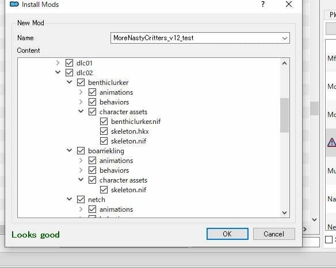This screenshot has width=336, height=268.
Task: Click scroll down arrow in Content tree
Action: pyautogui.click(x=285, y=213)
